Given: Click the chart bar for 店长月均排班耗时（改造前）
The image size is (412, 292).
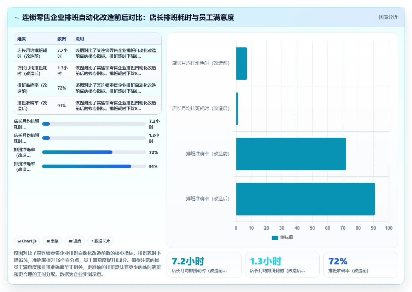Looking at the screenshot, I should (x=242, y=63).
